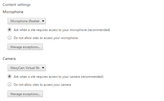Click the arrow on the microphone device selector
Screen dimensions: 164x101
(x=43, y=21)
